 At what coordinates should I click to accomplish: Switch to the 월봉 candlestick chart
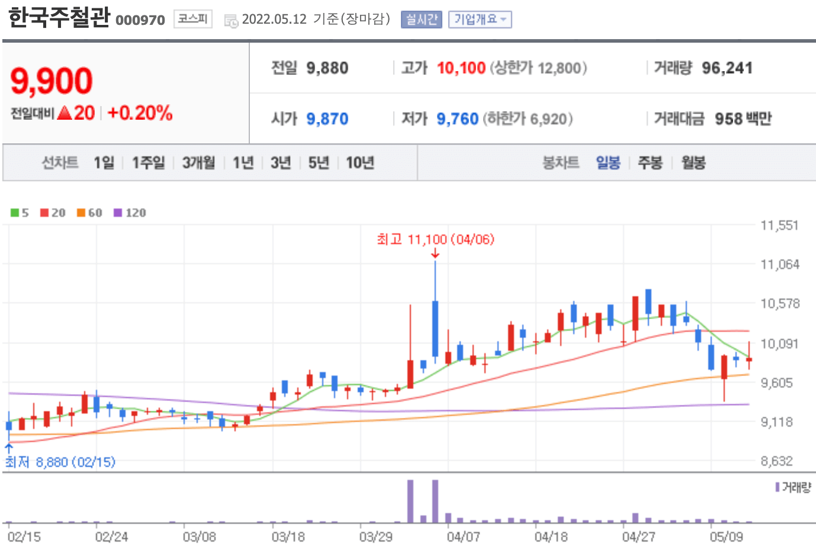(x=693, y=162)
